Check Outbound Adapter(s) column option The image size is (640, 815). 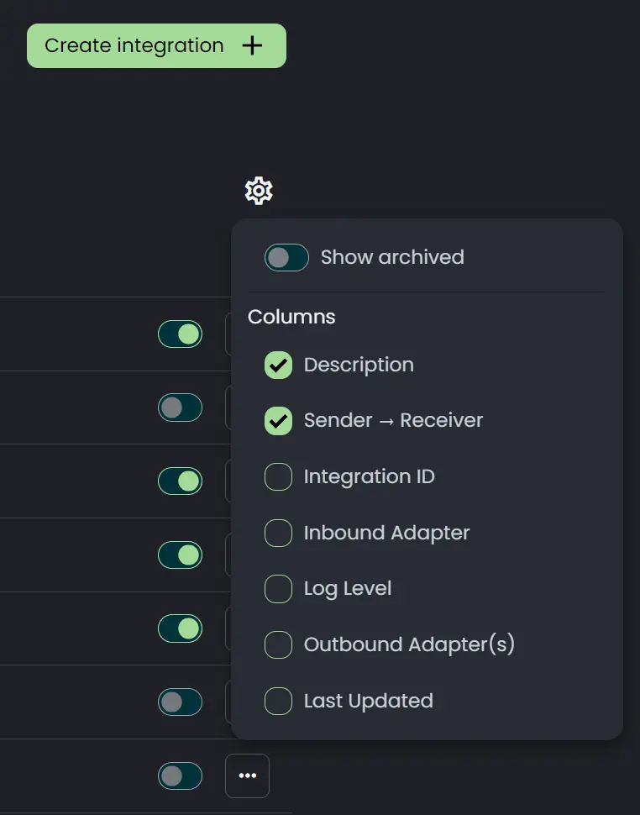tap(279, 644)
